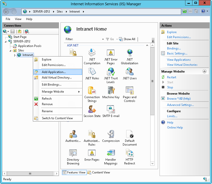Open the Authentication feature
212x184 pixels.
click(x=73, y=136)
